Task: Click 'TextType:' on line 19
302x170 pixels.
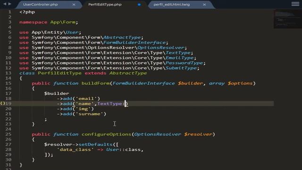Action: 111,104
